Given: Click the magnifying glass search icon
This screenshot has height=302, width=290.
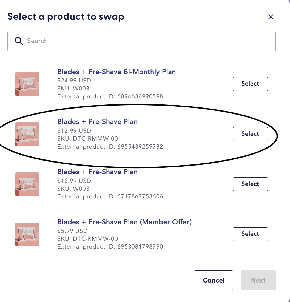Looking at the screenshot, I should click(19, 41).
